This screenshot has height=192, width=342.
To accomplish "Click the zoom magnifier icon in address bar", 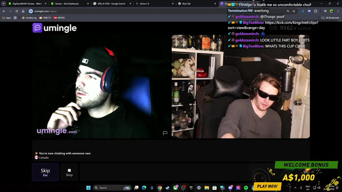I will (x=288, y=11).
